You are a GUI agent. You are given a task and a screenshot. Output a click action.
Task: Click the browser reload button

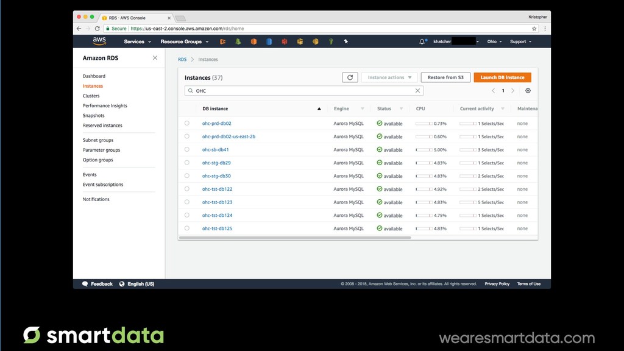[x=97, y=29]
